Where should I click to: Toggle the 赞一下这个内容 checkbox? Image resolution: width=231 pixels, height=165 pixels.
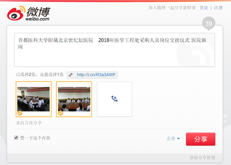click(16, 138)
